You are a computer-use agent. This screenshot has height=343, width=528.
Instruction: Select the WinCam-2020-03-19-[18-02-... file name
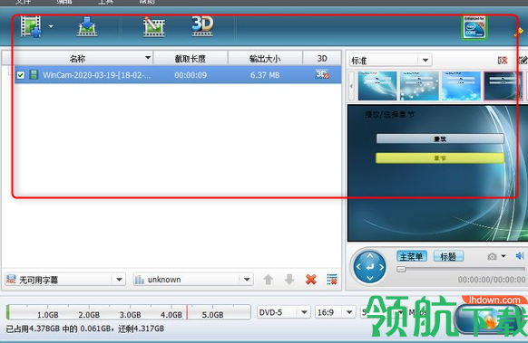[x=97, y=75]
